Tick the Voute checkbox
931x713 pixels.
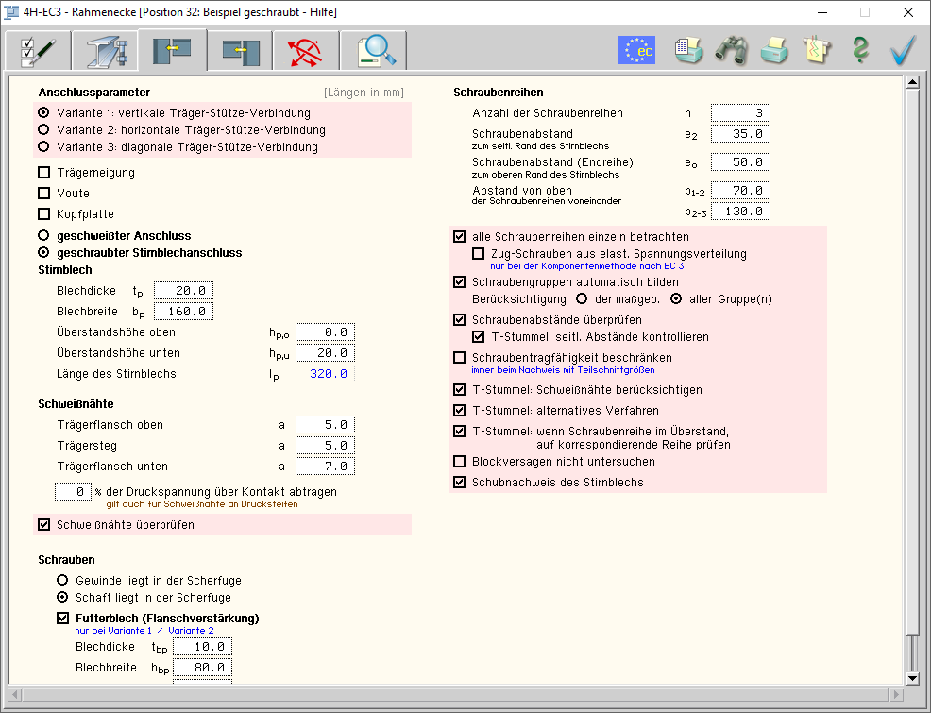point(44,194)
